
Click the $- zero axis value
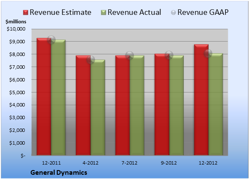23,156
